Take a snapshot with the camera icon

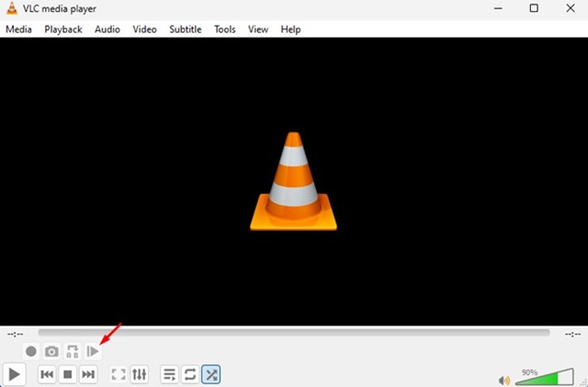51,351
